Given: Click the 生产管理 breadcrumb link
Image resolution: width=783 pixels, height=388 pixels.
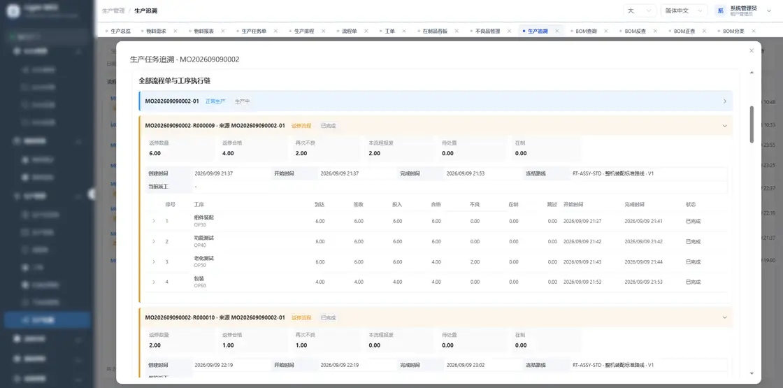Looking at the screenshot, I should (113, 10).
